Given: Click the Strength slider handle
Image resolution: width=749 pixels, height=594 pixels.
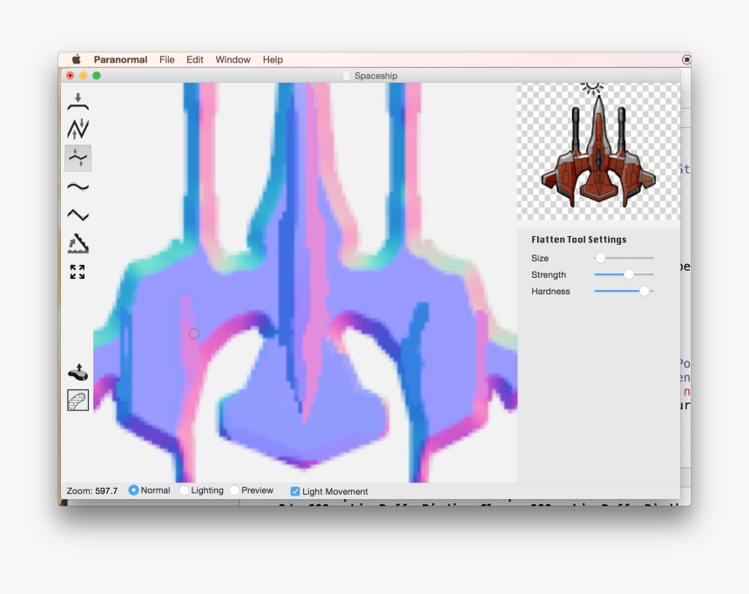Looking at the screenshot, I should click(629, 274).
